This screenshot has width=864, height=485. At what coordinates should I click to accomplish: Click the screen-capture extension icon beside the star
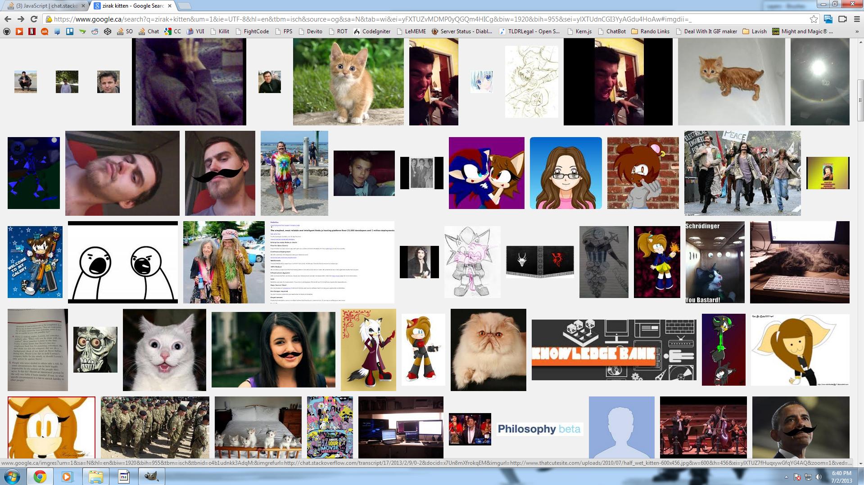pos(828,19)
